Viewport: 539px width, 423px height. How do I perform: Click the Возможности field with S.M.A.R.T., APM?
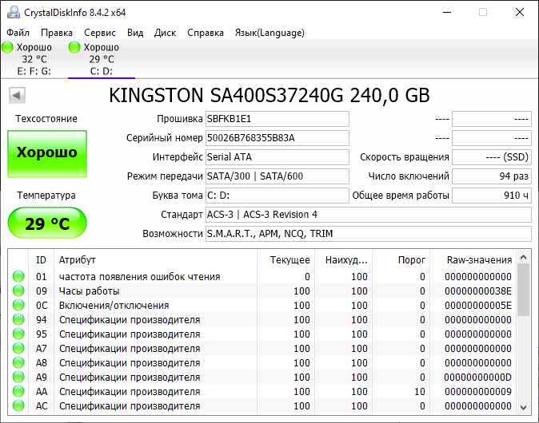(x=369, y=234)
